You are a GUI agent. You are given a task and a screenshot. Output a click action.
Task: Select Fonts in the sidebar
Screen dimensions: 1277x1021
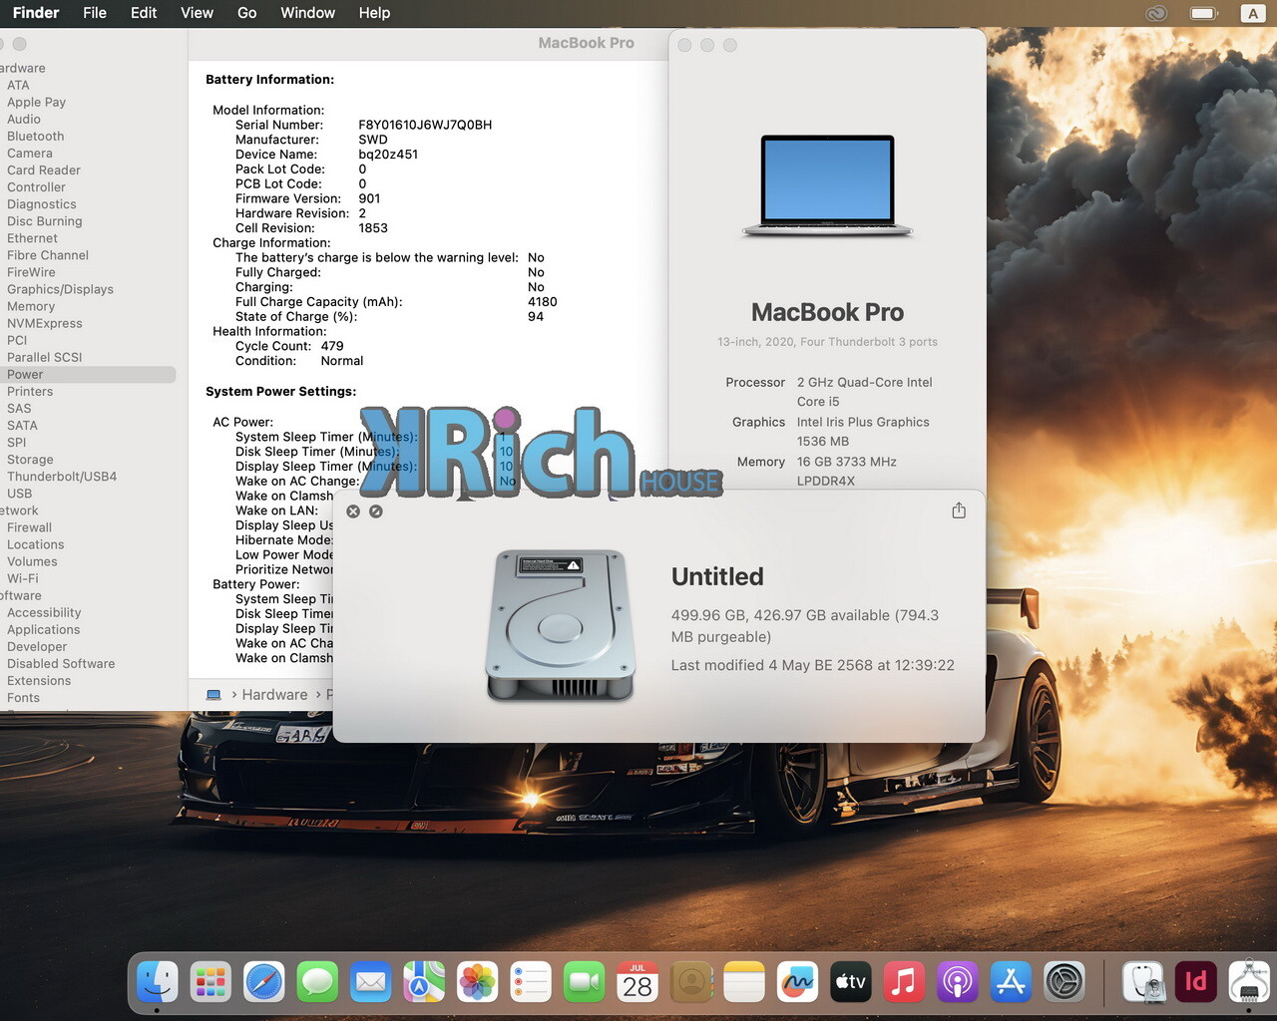[x=23, y=698]
